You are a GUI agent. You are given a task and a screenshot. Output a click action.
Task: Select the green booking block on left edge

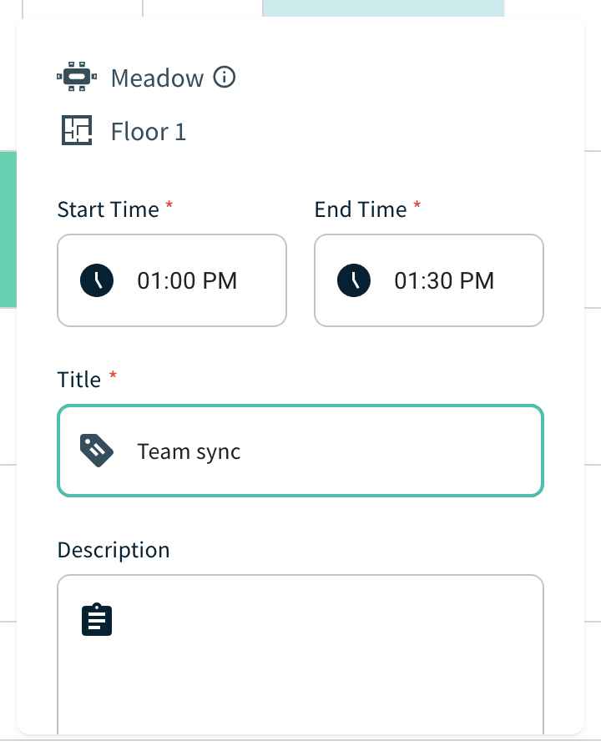[x=8, y=229]
